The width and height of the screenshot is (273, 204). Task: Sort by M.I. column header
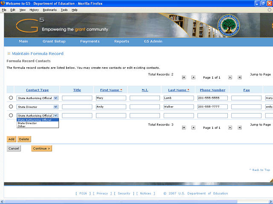[x=145, y=90]
